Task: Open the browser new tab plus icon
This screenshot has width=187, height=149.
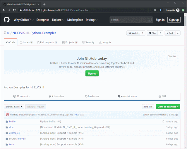Action: 44,4
